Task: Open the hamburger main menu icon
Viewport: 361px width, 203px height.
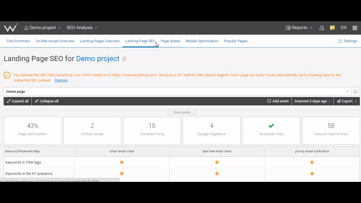Action: point(355,28)
